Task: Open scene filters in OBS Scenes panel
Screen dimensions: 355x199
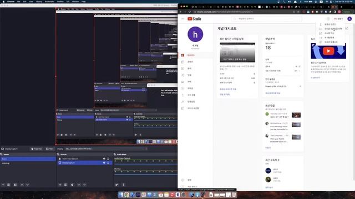Action: 15,185
